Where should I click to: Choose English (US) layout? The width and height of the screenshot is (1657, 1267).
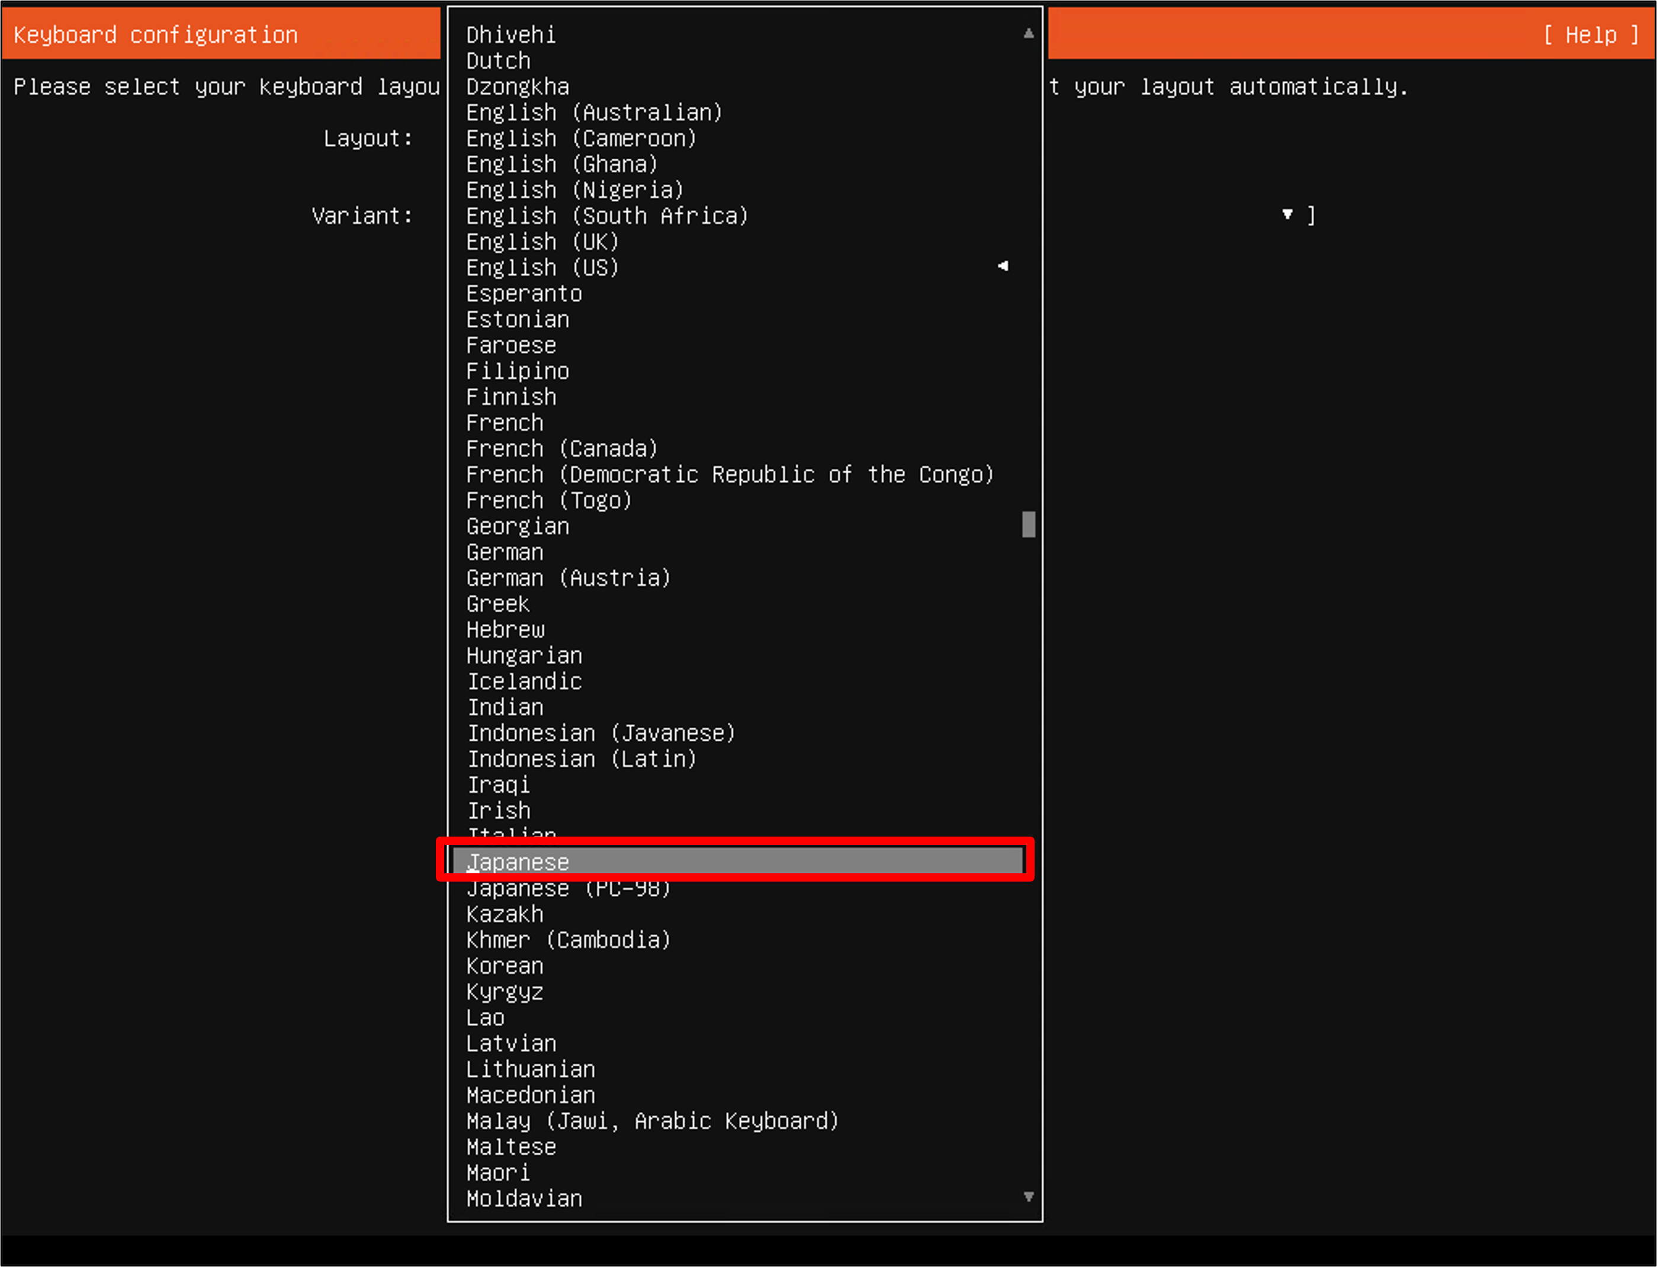[x=542, y=268]
